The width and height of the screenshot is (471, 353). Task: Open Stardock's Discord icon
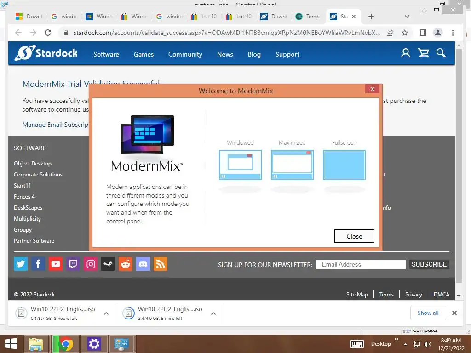click(x=143, y=264)
